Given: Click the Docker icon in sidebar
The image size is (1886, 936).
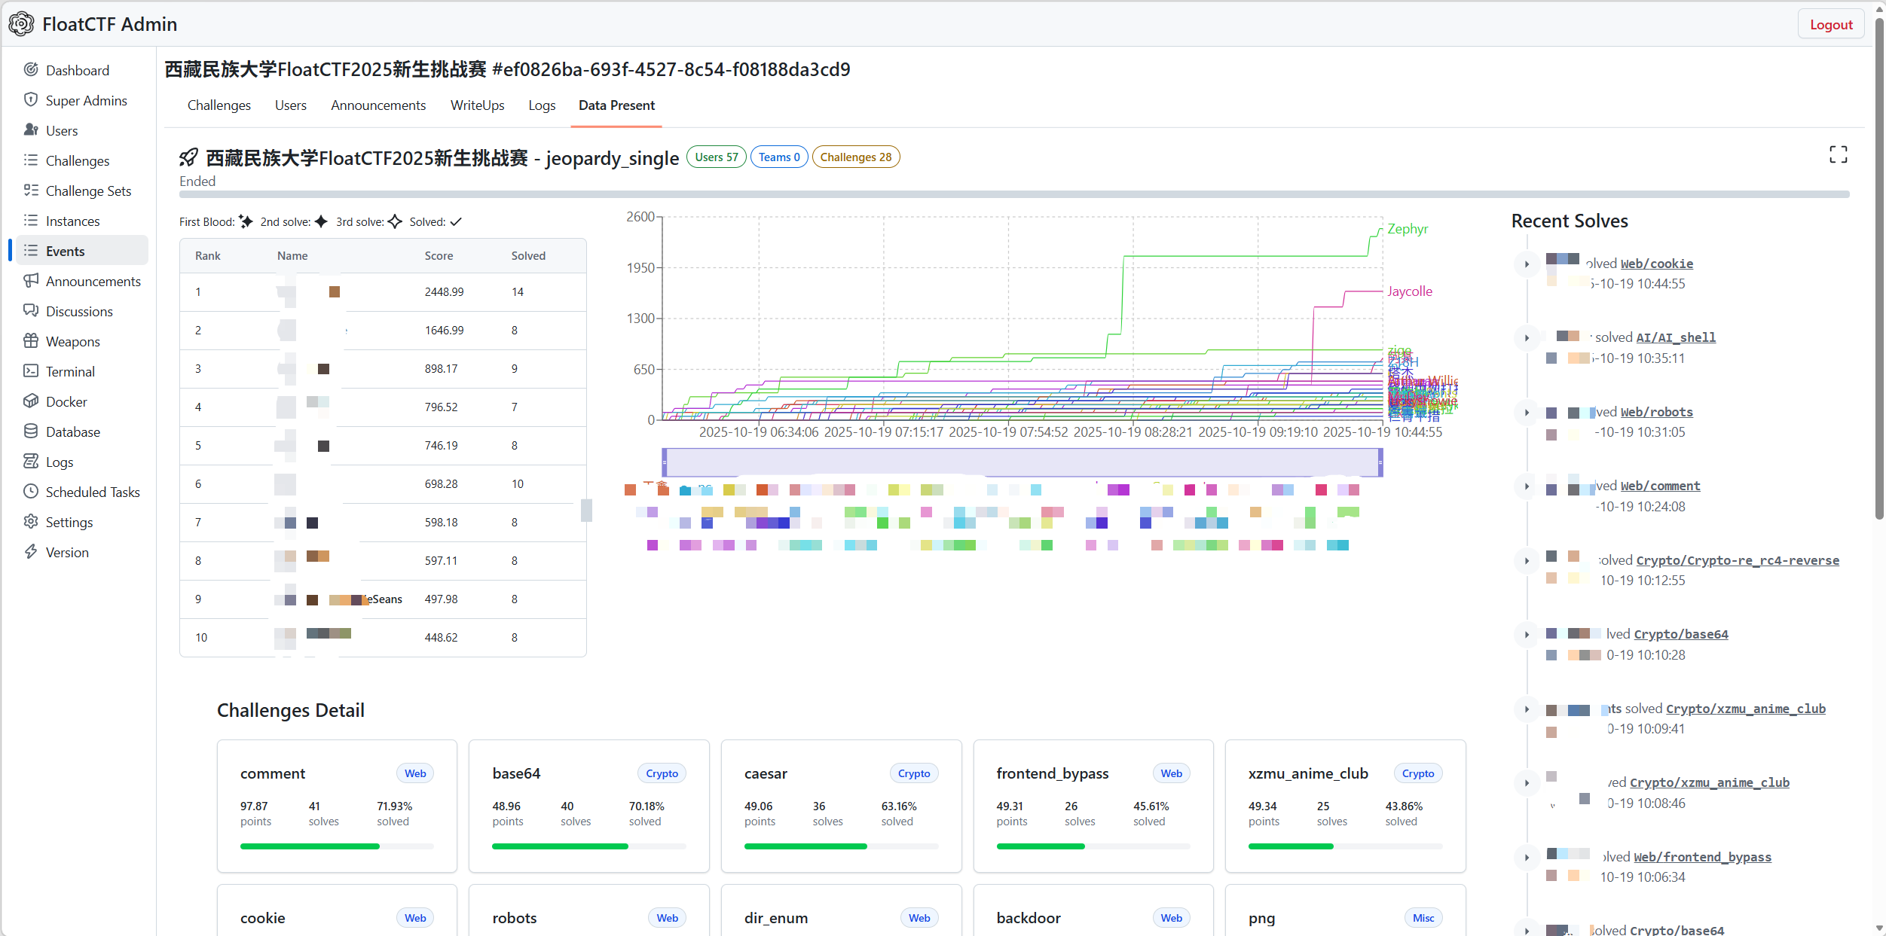Looking at the screenshot, I should point(31,401).
